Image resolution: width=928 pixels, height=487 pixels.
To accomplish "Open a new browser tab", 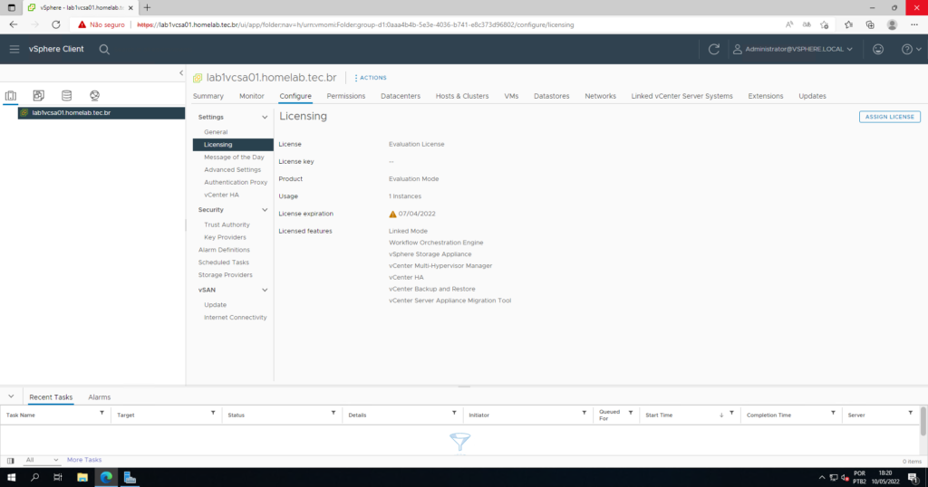I will coord(147,7).
